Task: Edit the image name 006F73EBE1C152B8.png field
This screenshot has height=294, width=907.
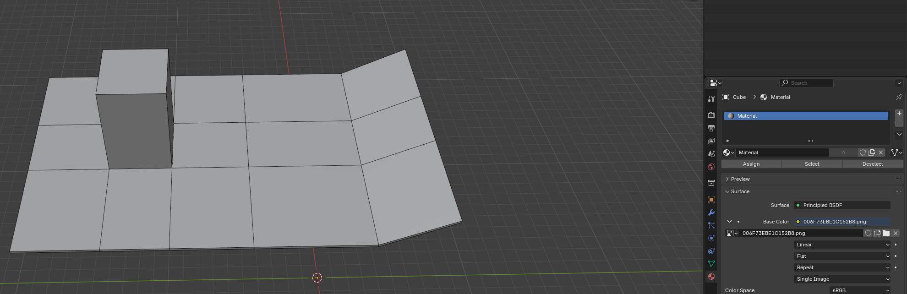Action: click(x=801, y=233)
